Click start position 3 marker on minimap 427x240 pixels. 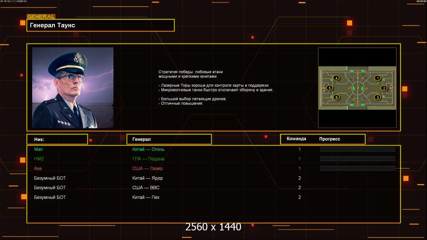tap(377, 97)
